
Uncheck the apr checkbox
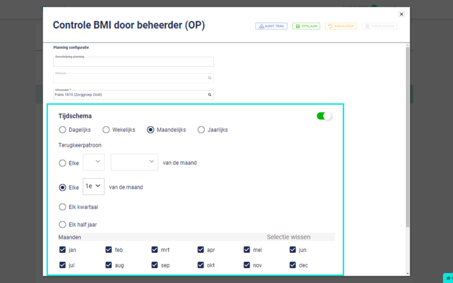(200, 249)
